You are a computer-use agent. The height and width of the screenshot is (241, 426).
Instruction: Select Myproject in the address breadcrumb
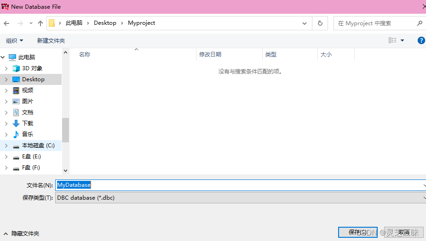141,23
